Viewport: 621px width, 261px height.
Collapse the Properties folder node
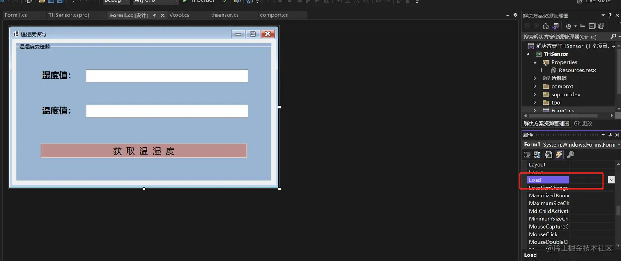click(535, 62)
